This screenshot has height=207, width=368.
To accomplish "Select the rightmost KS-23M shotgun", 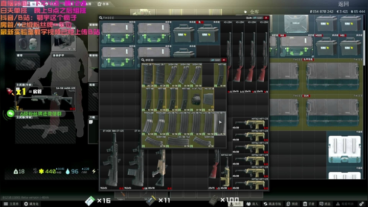I will (x=262, y=57).
